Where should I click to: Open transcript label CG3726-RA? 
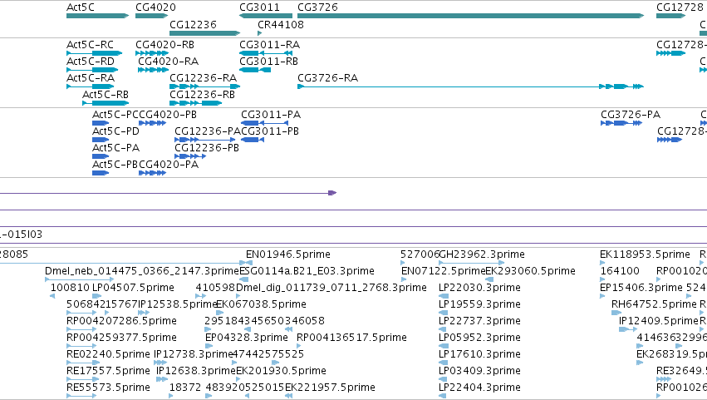328,78
